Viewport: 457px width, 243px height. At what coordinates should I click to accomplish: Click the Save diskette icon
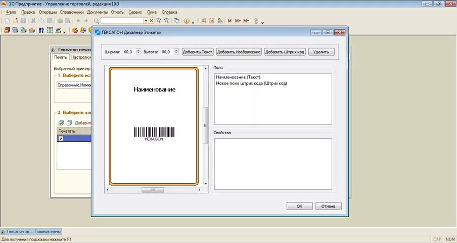point(23,21)
